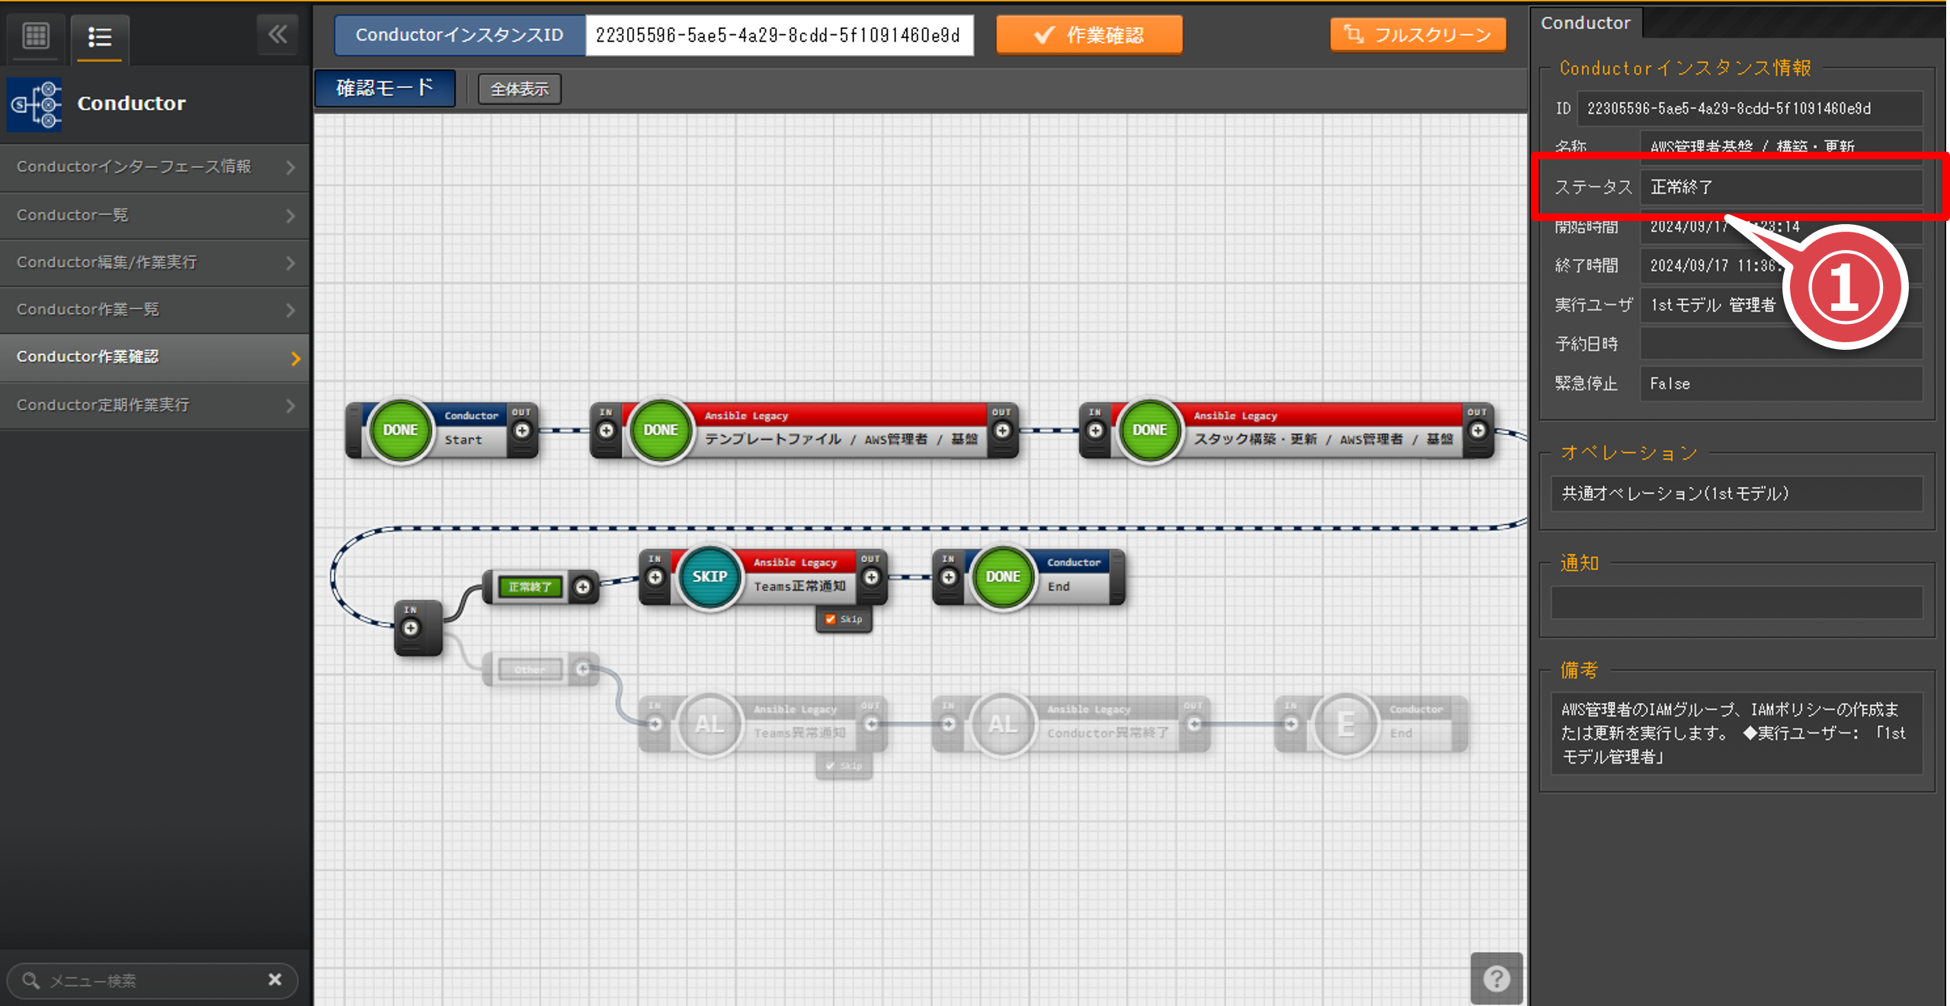Collapse sidebar with double-chevron icon

point(277,34)
